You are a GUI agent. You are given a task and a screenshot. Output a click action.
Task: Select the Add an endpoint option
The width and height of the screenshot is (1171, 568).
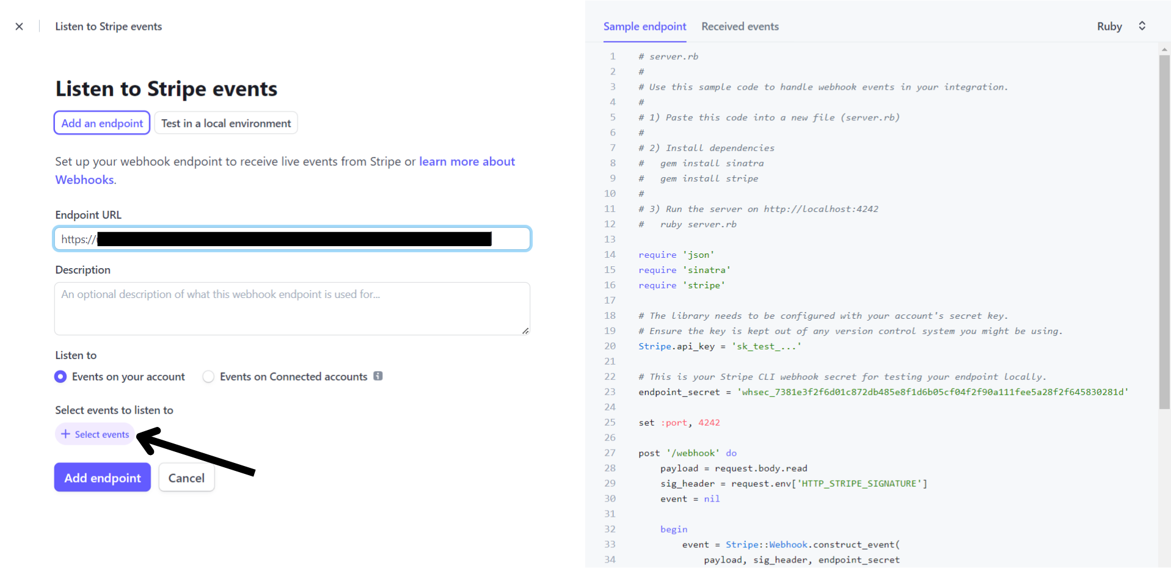[102, 123]
